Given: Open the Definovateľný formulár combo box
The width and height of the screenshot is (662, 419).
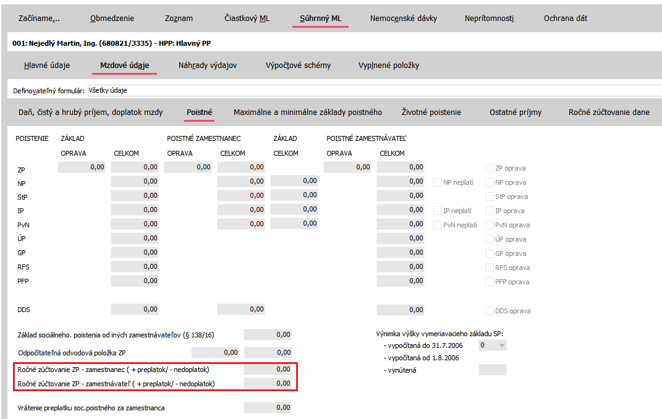Looking at the screenshot, I should click(x=371, y=90).
